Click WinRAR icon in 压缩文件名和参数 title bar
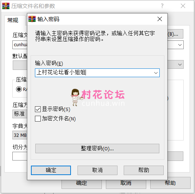Viewport: 195px width, 194px height. (6, 6)
